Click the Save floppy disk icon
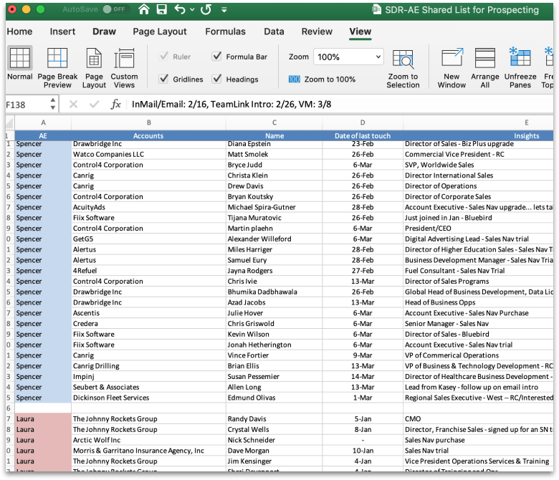The image size is (559, 480). click(x=161, y=9)
